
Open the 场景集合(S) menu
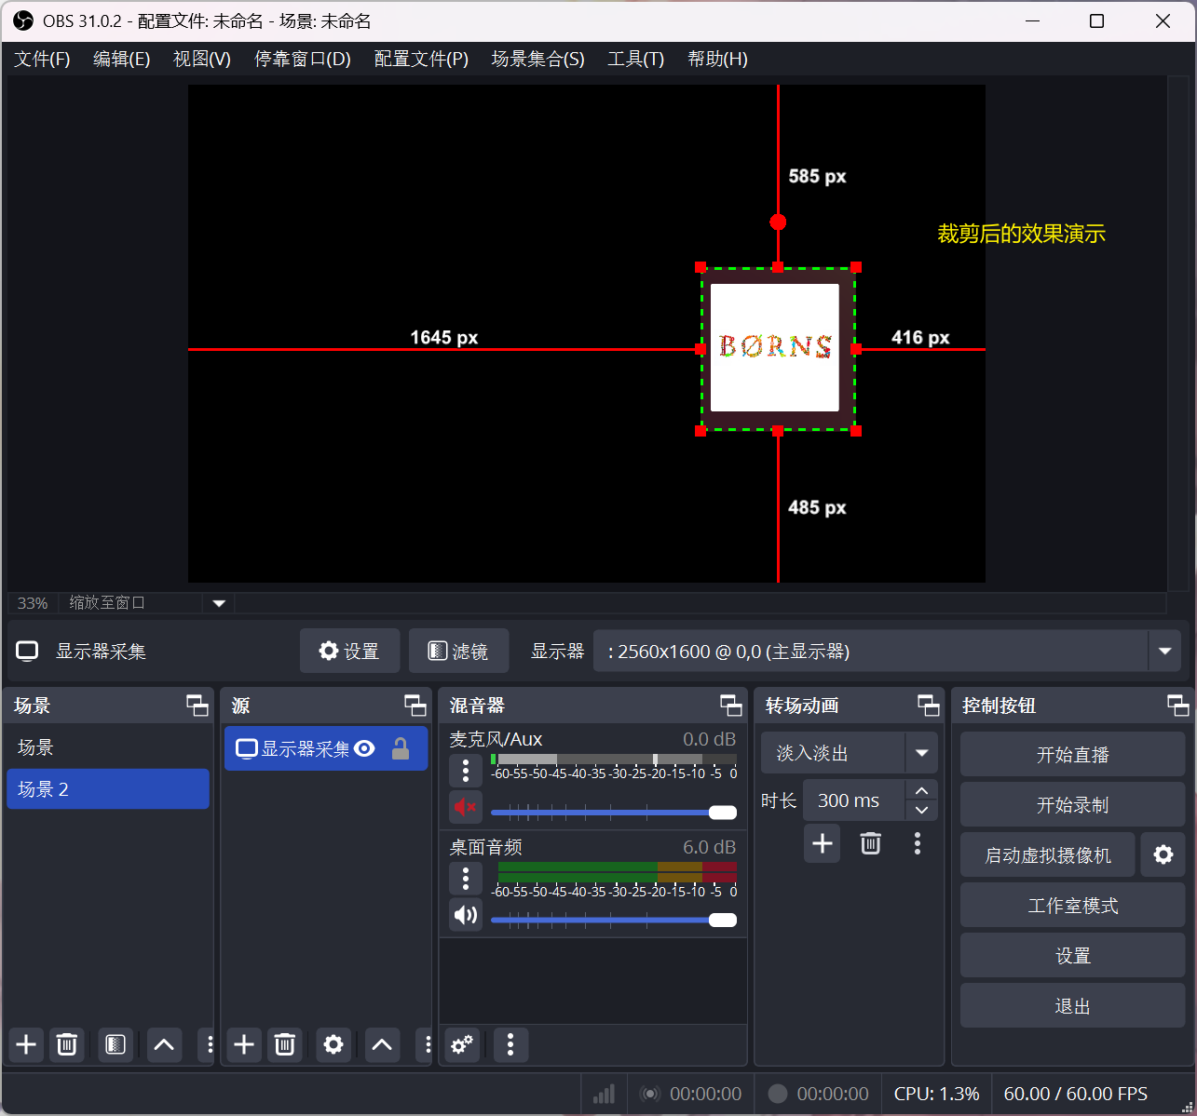point(537,59)
